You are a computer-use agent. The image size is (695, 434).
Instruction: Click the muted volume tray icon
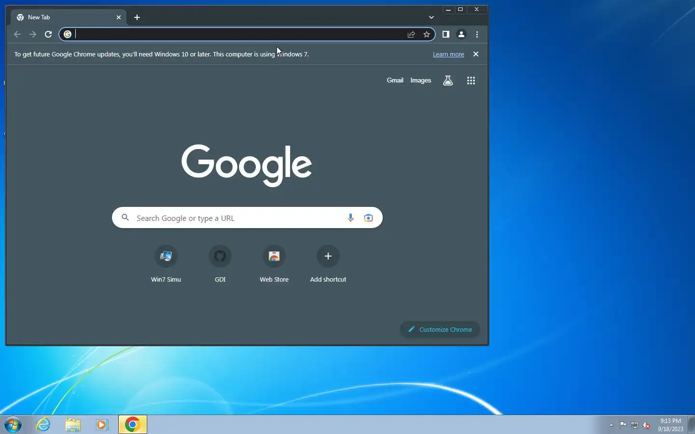pyautogui.click(x=647, y=425)
